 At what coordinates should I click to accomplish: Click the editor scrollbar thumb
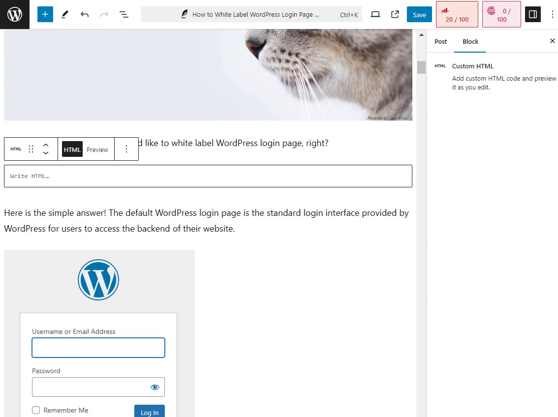click(x=421, y=67)
